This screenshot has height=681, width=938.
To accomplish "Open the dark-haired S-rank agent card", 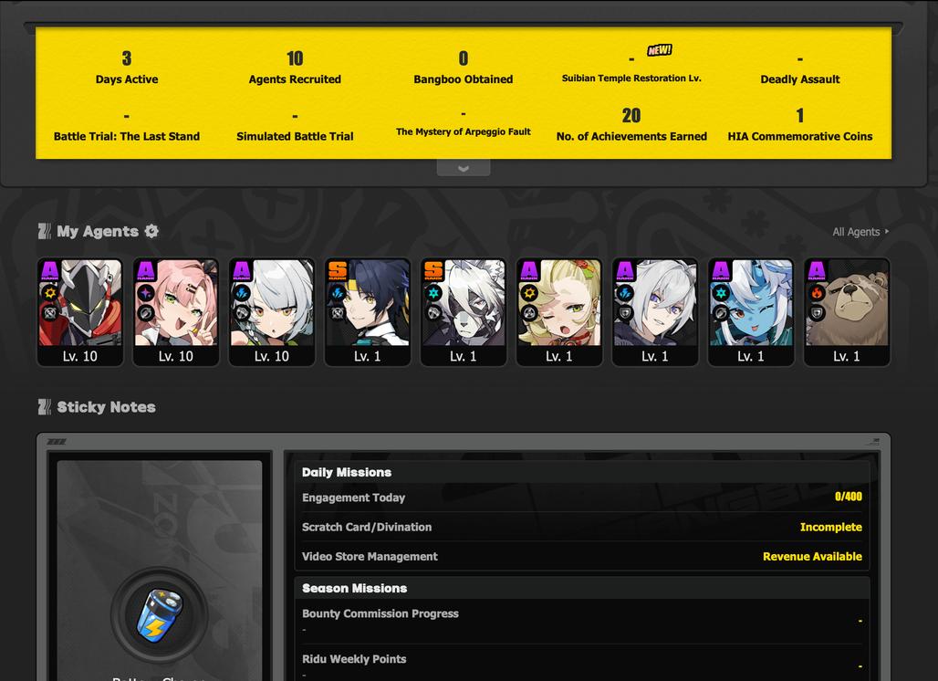I will coord(368,312).
